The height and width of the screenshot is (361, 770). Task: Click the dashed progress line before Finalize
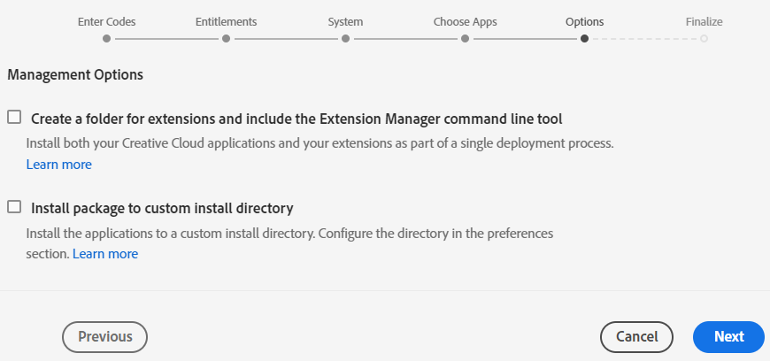pos(643,39)
